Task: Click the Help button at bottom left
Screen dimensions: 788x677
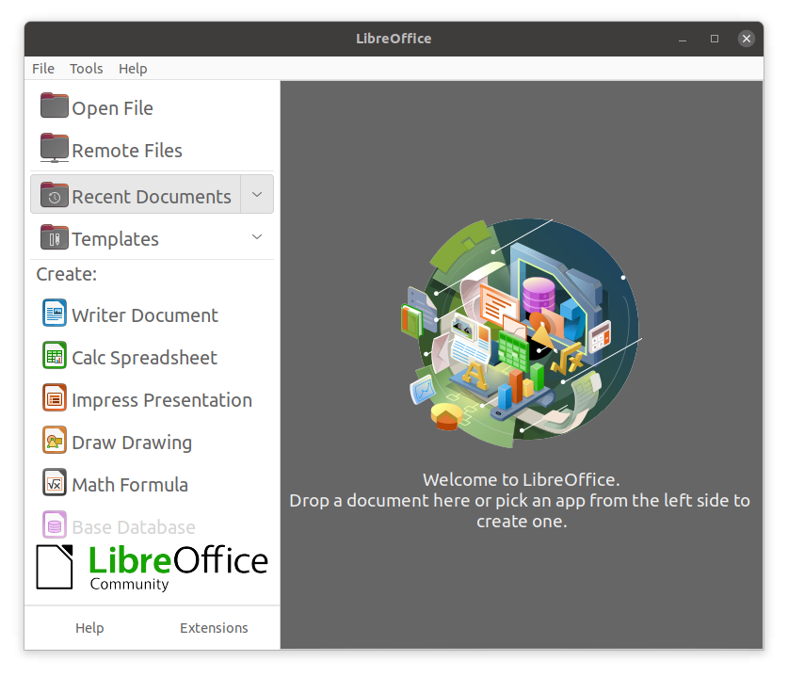Action: click(89, 628)
